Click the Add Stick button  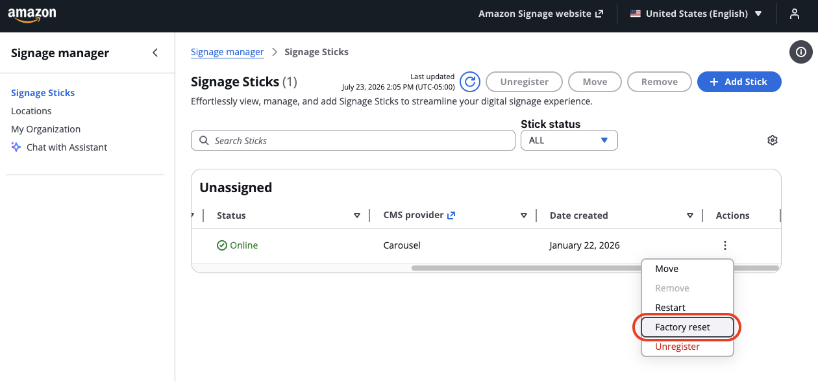[x=739, y=82]
